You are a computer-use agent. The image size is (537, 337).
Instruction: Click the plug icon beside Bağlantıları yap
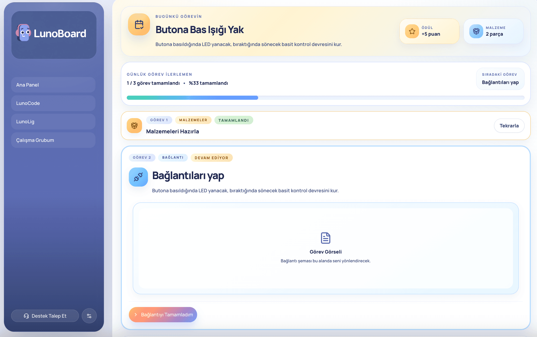(138, 177)
